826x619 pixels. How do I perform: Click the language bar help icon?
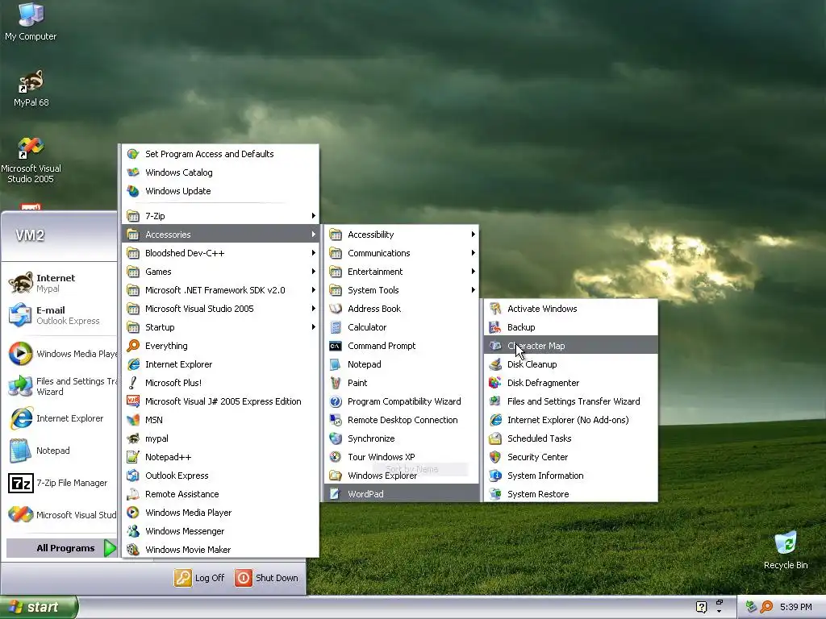click(x=701, y=607)
